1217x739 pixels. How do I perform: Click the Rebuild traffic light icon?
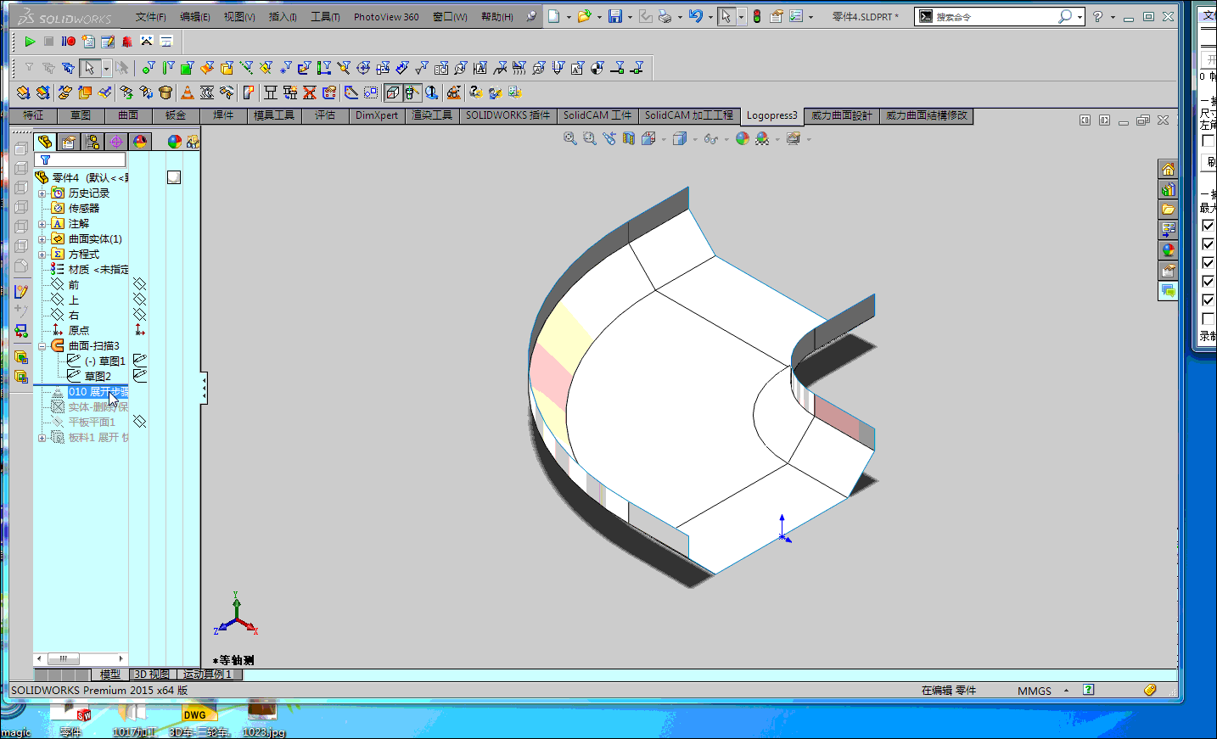click(756, 16)
